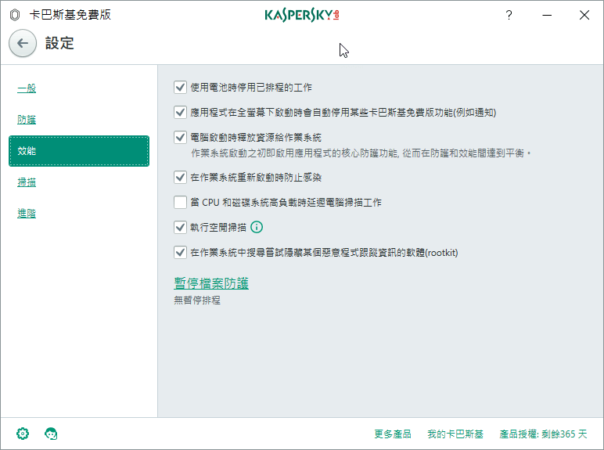Viewport: 604px width, 450px height.
Task: Click the info icon beside 執行空閒掃描
Action: [256, 228]
